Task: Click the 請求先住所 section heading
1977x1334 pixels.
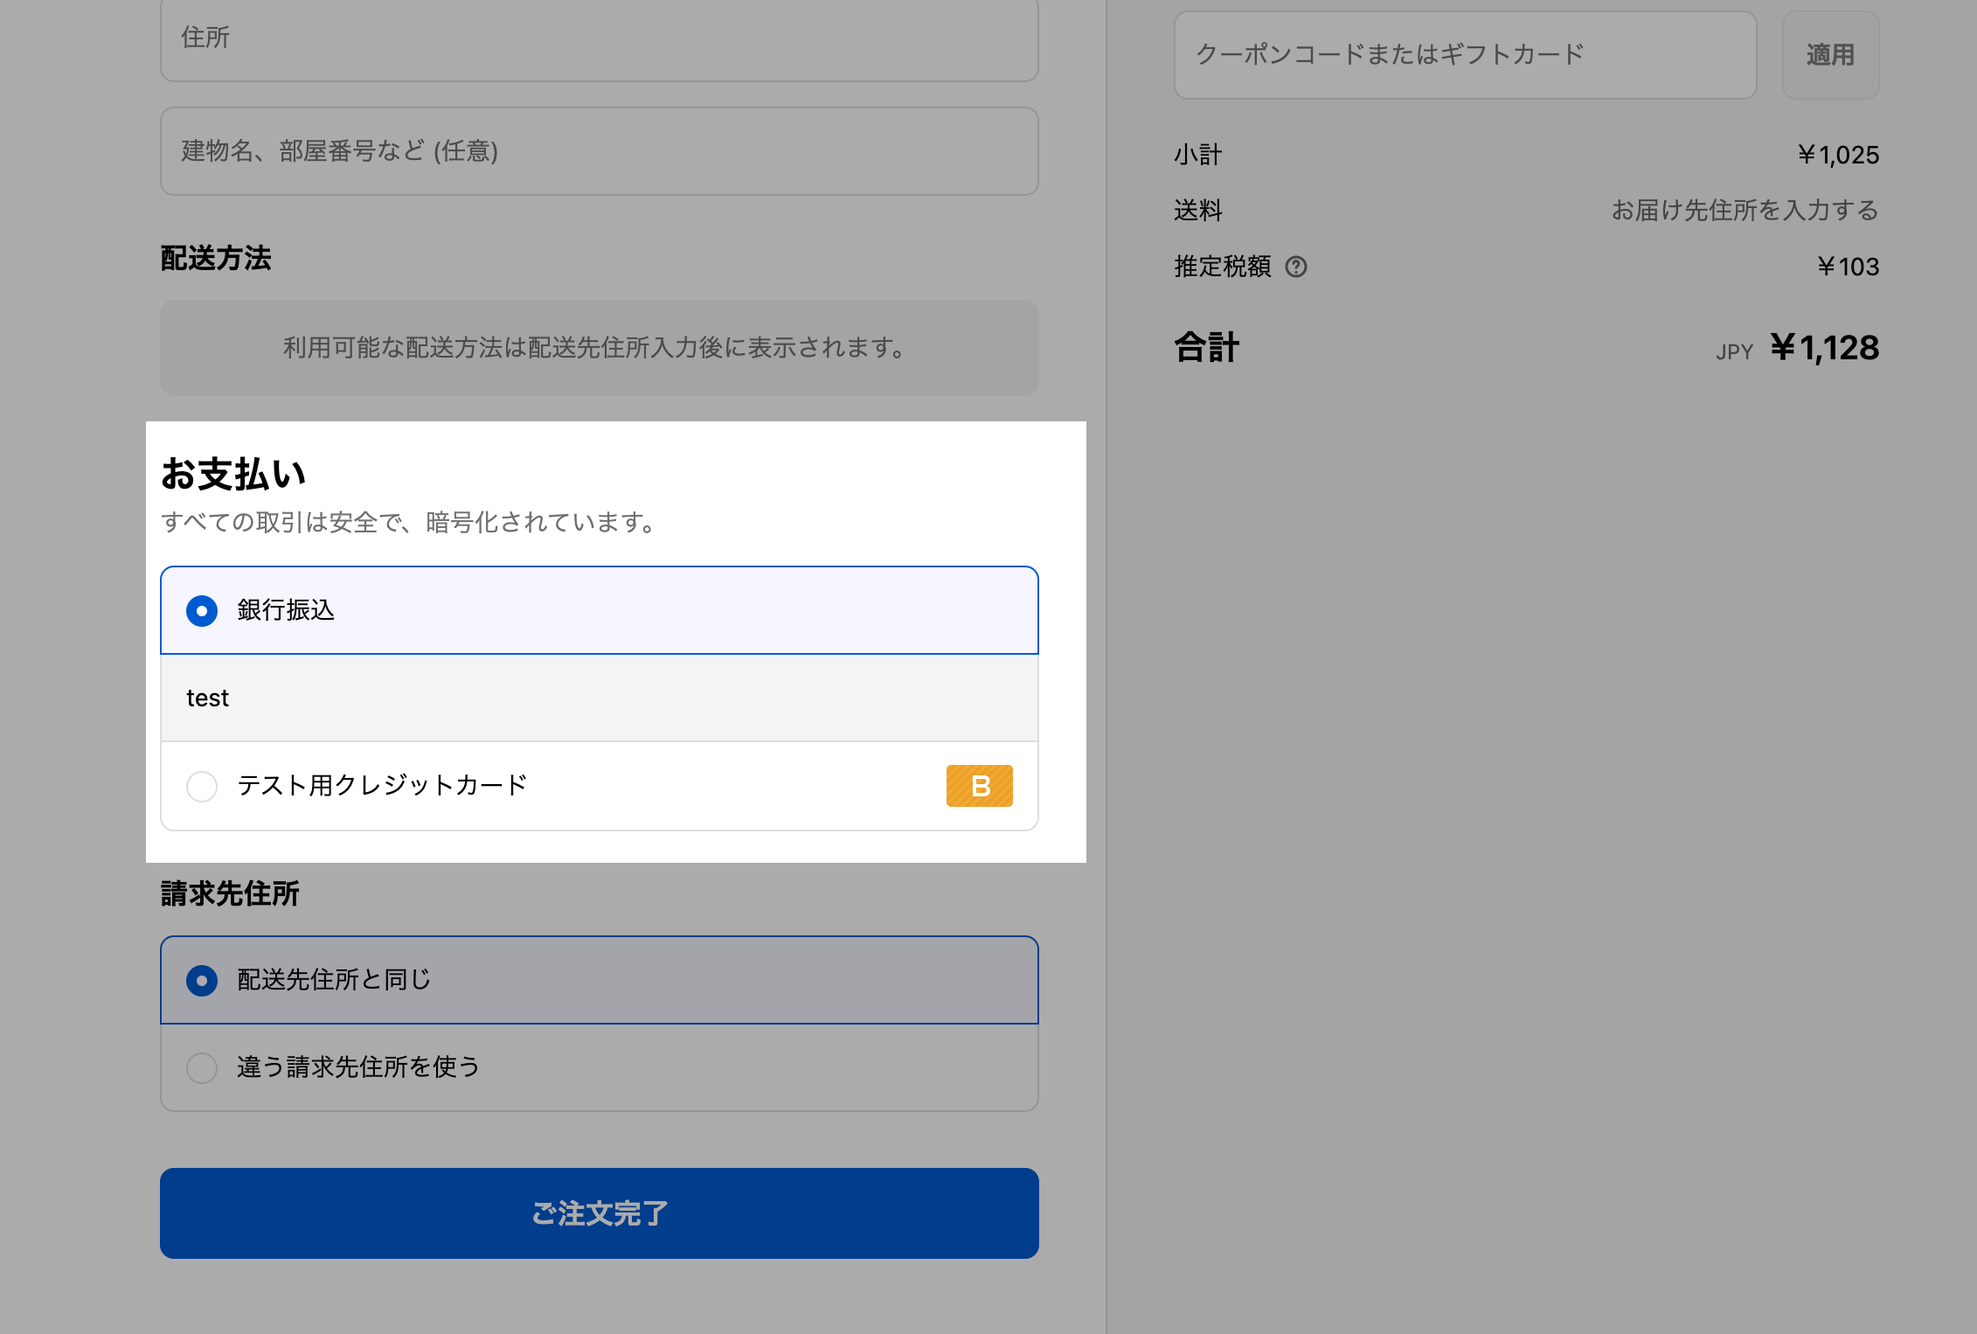Action: (230, 893)
